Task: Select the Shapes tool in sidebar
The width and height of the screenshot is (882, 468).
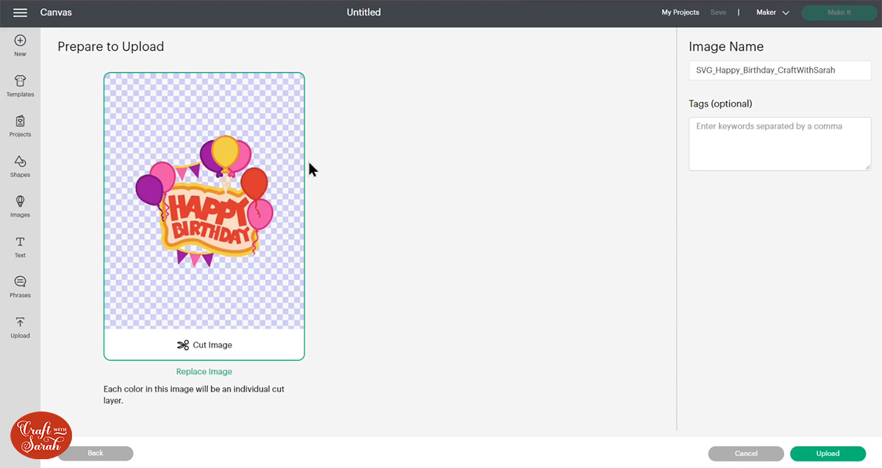Action: pyautogui.click(x=20, y=165)
